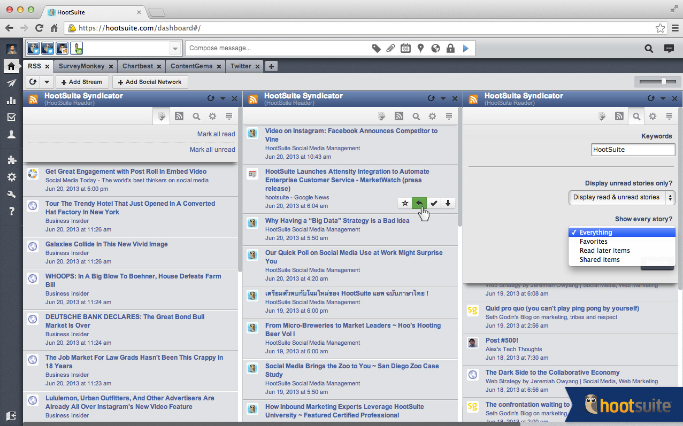Refresh the middle HootSuite Syndicator column
This screenshot has width=683, height=426.
[431, 98]
